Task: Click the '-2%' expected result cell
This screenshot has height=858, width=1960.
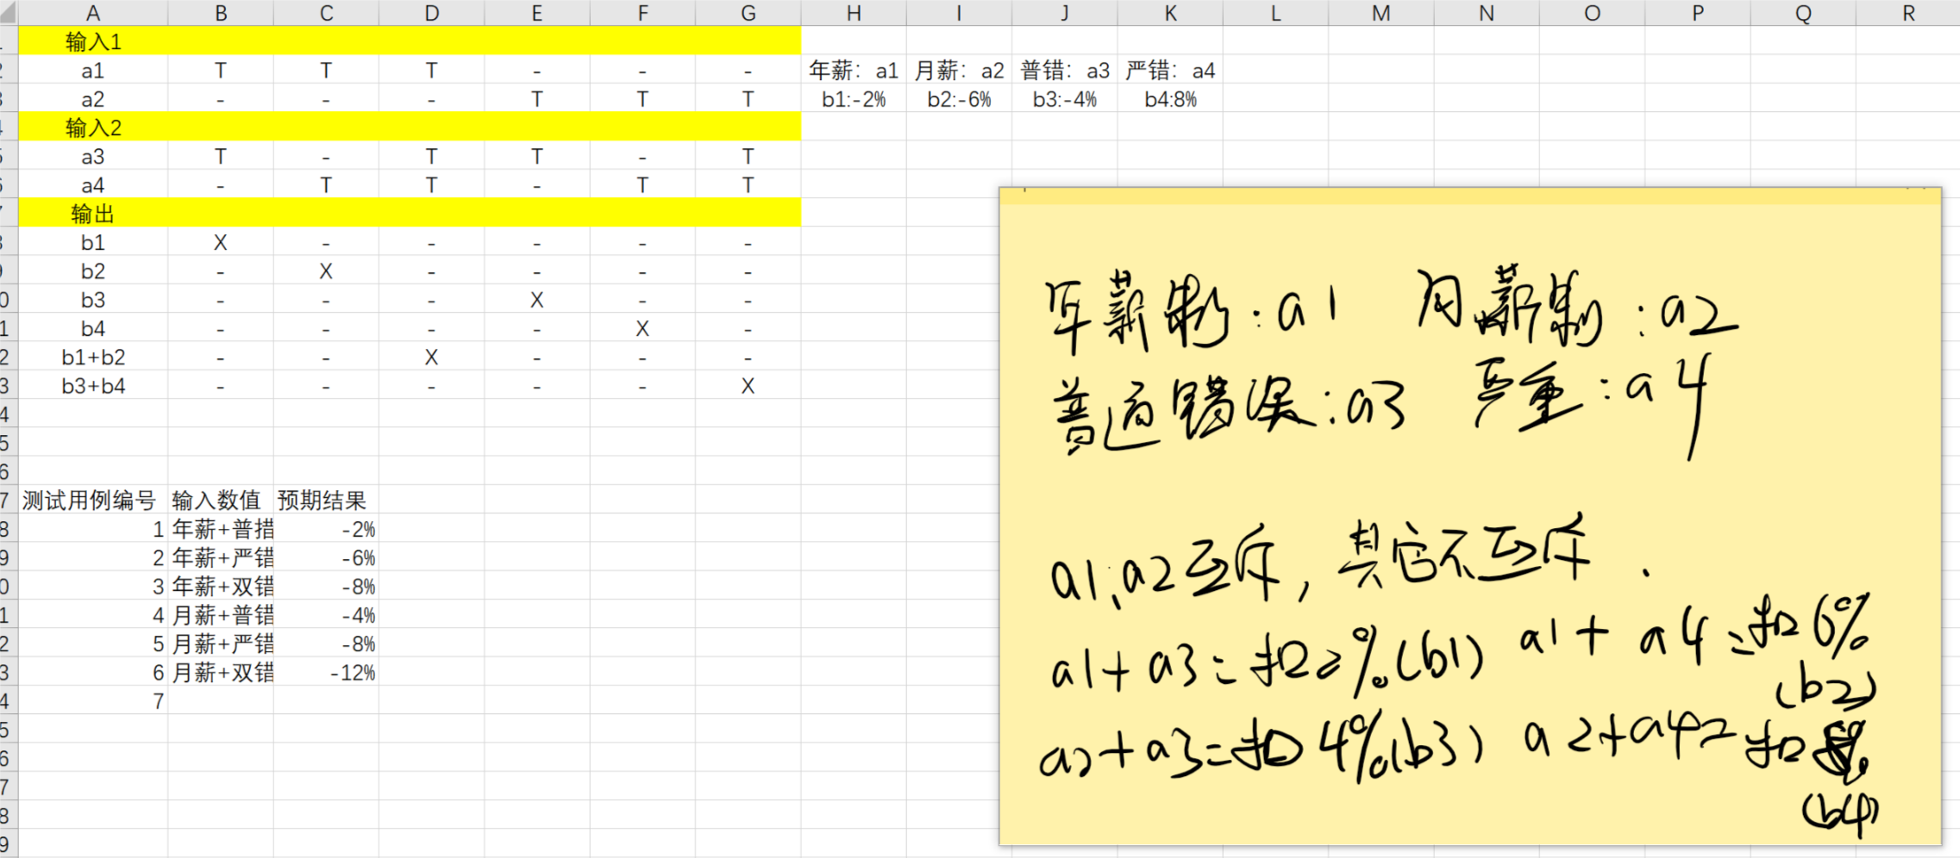Action: click(x=326, y=529)
